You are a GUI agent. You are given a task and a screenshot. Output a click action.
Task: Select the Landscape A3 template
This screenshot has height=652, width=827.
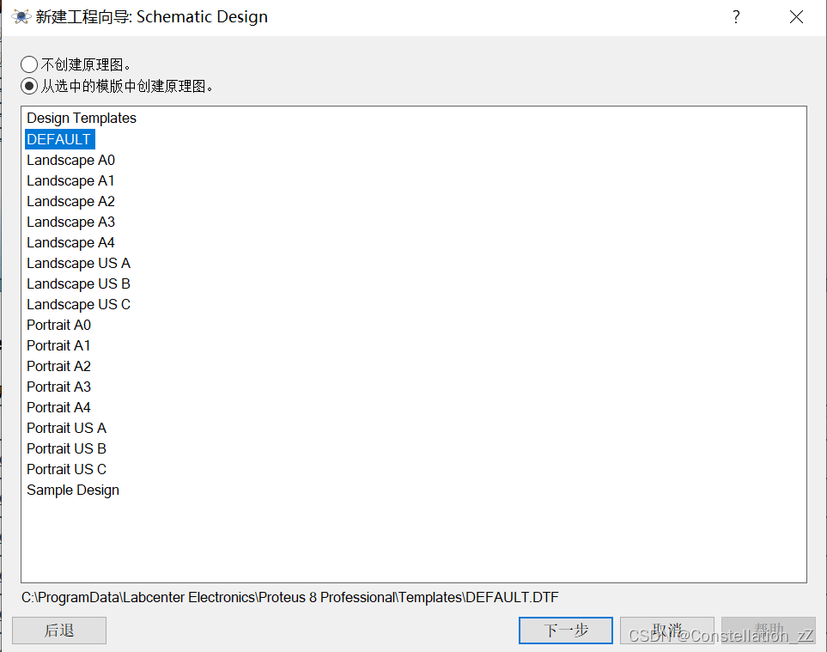coord(70,222)
